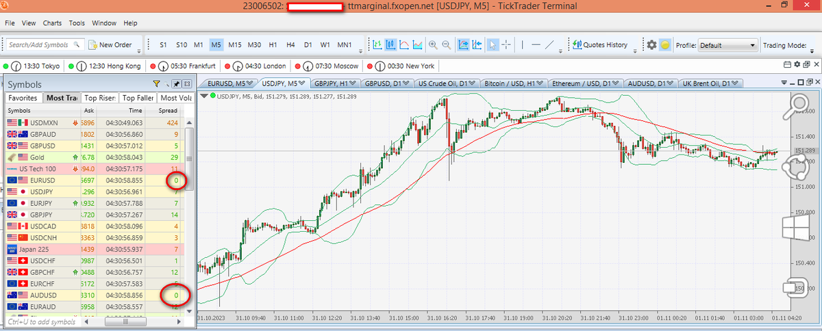Select the US Tech 100 symbol row
822x331 pixels.
[x=95, y=168]
